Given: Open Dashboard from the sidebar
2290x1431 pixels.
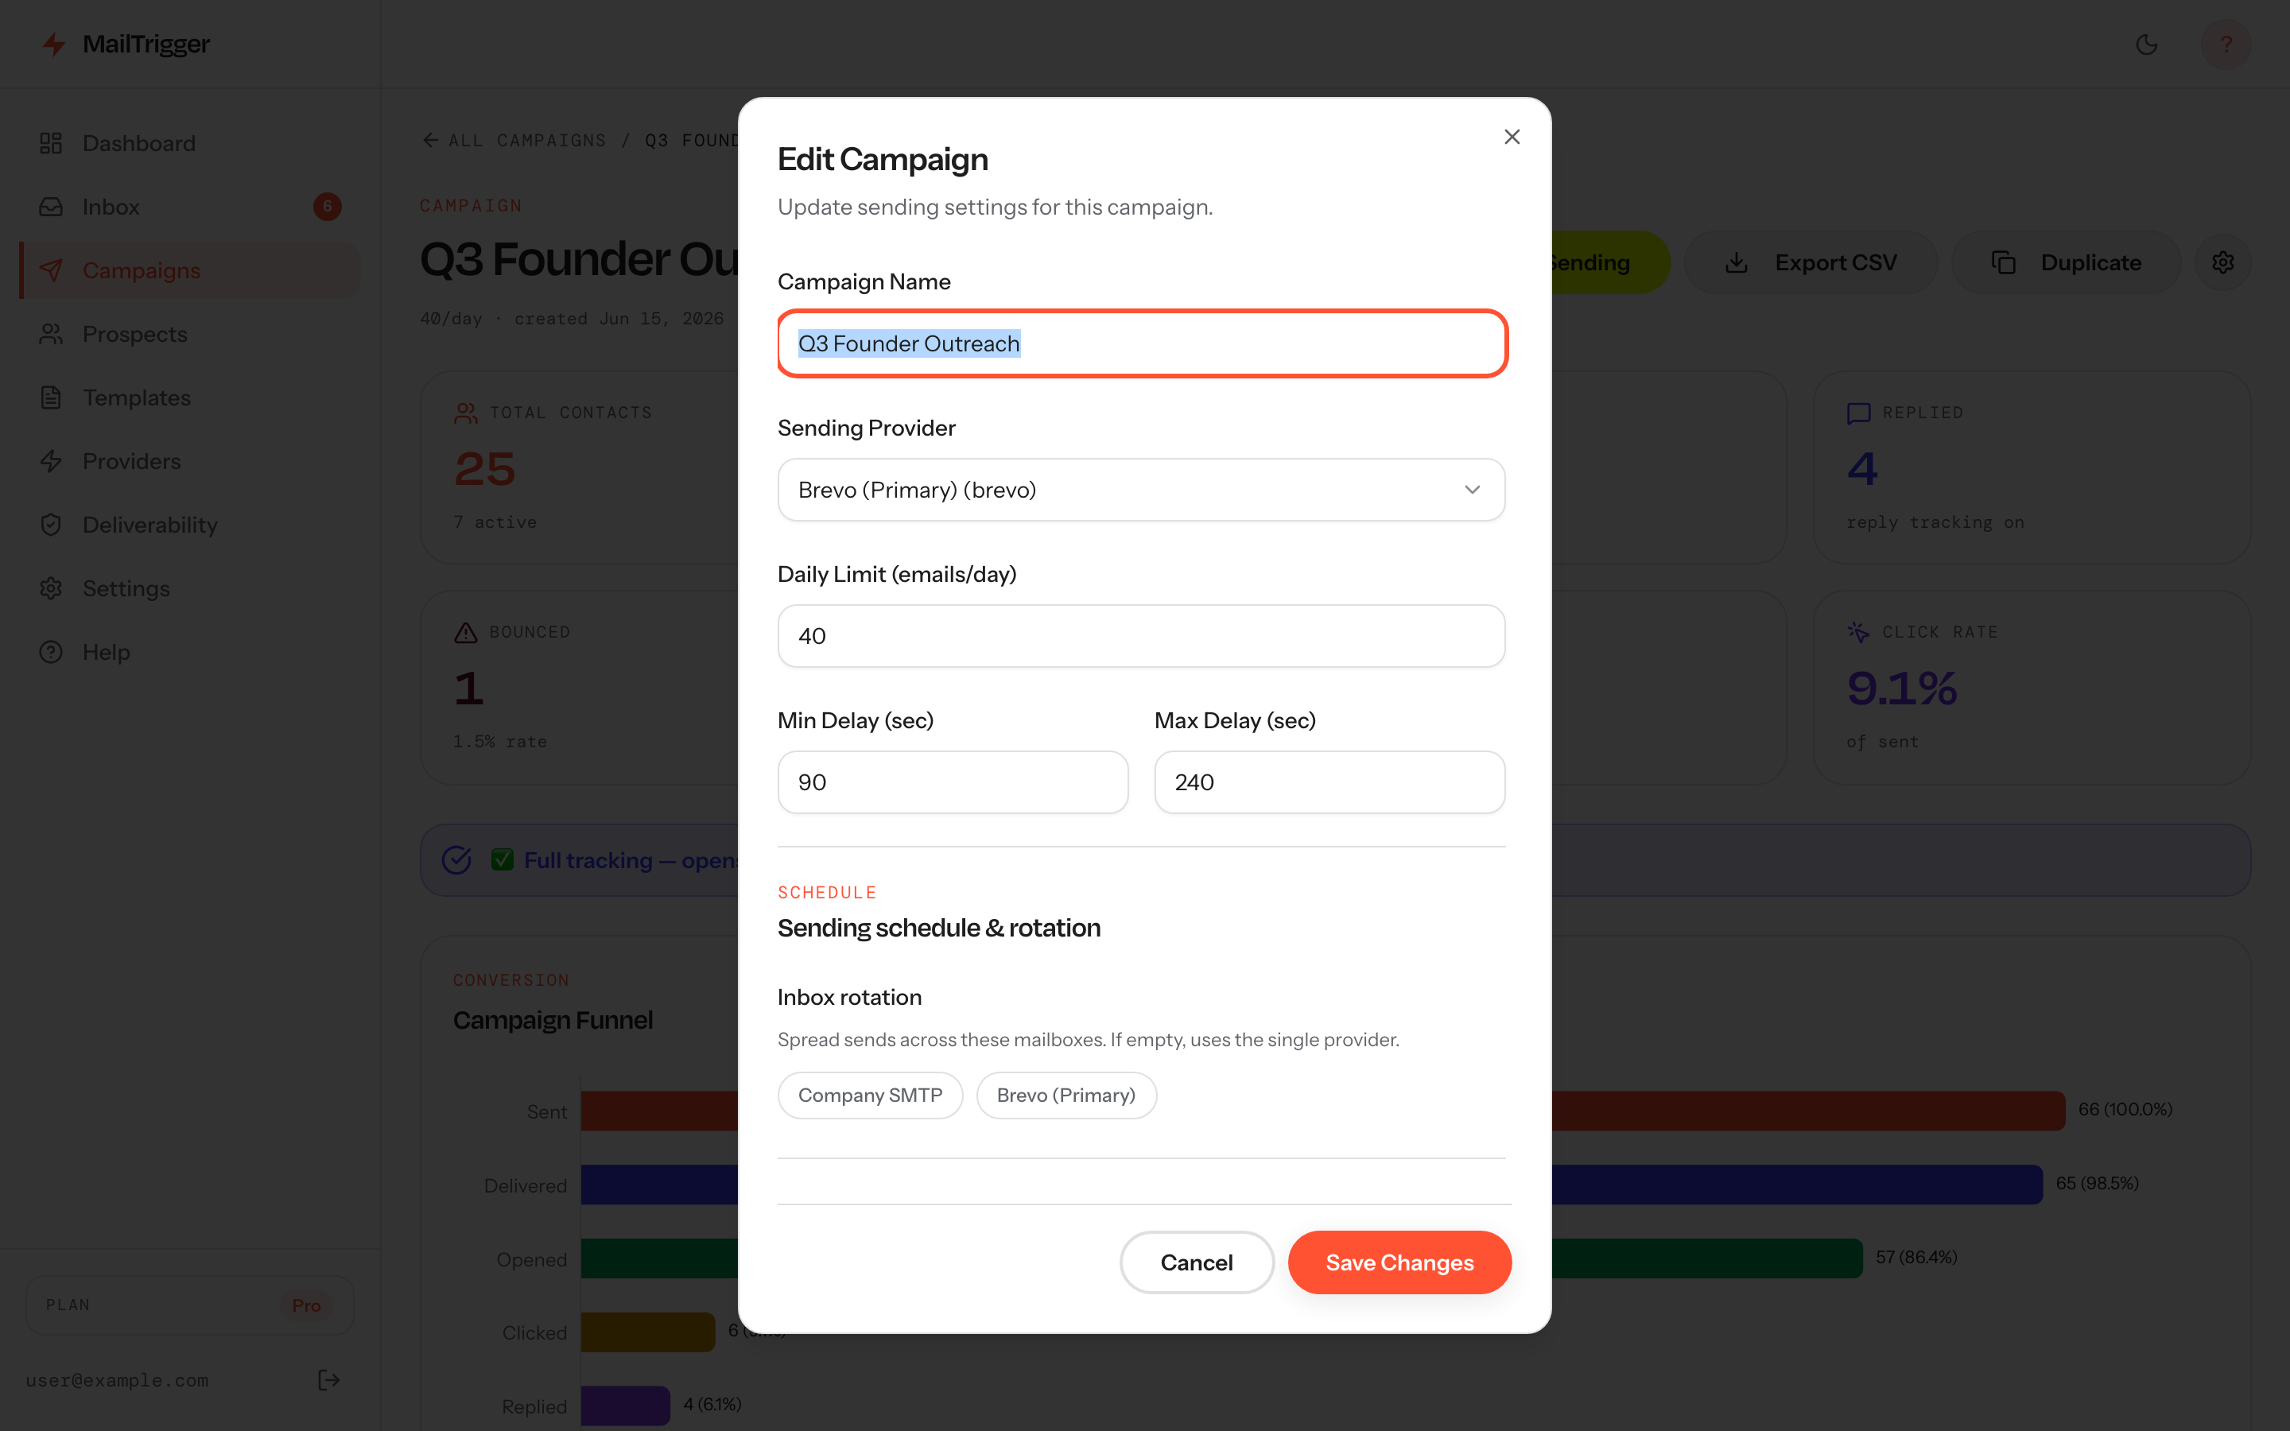Looking at the screenshot, I should 189,143.
